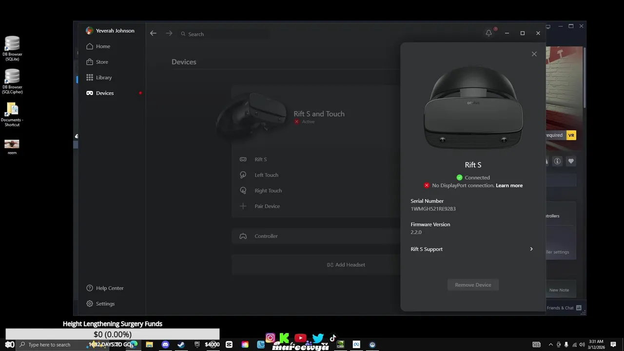Open the notifications bell
The width and height of the screenshot is (624, 351).
pos(489,33)
